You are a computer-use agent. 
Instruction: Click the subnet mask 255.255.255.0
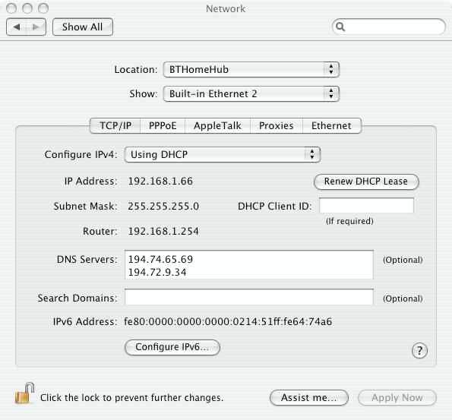pos(163,206)
